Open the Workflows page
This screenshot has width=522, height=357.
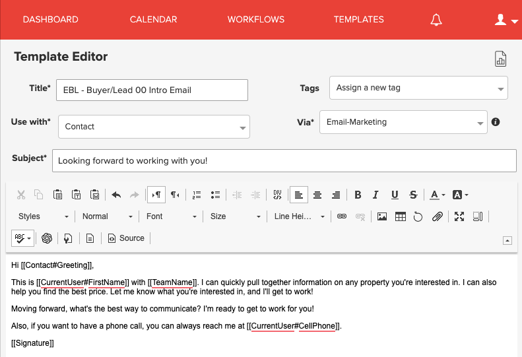tap(256, 19)
